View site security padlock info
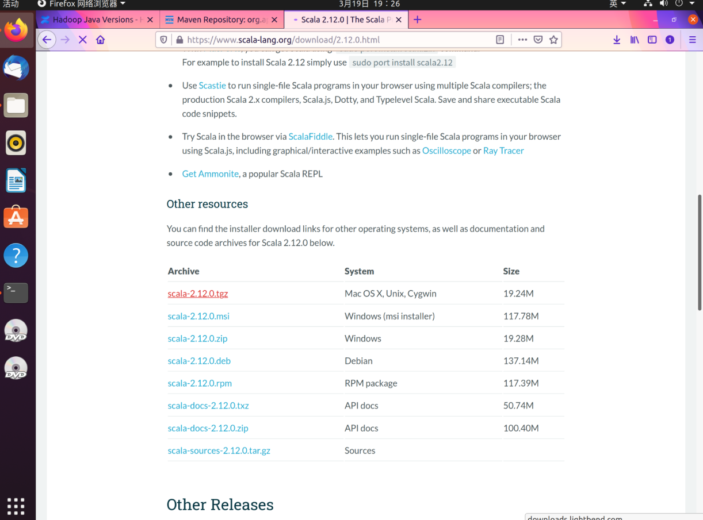703x520 pixels. 179,40
